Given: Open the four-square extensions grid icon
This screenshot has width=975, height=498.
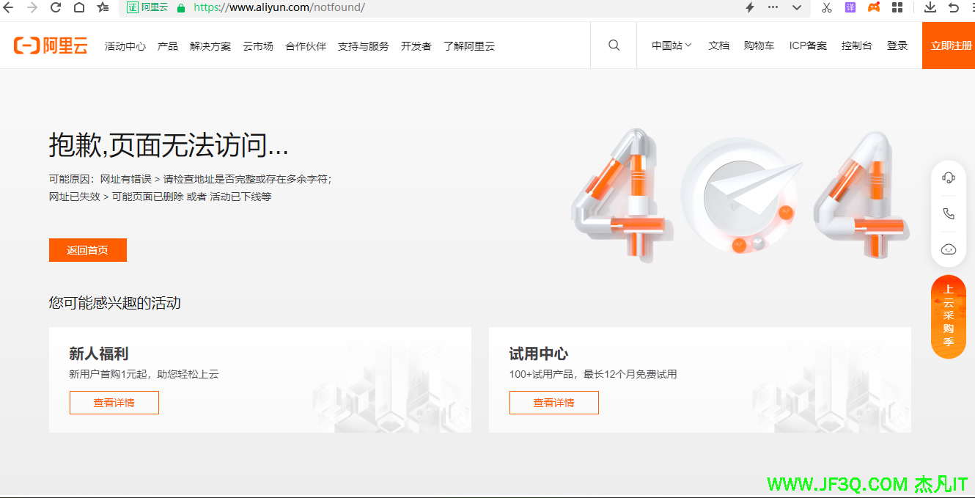Looking at the screenshot, I should coord(897,7).
